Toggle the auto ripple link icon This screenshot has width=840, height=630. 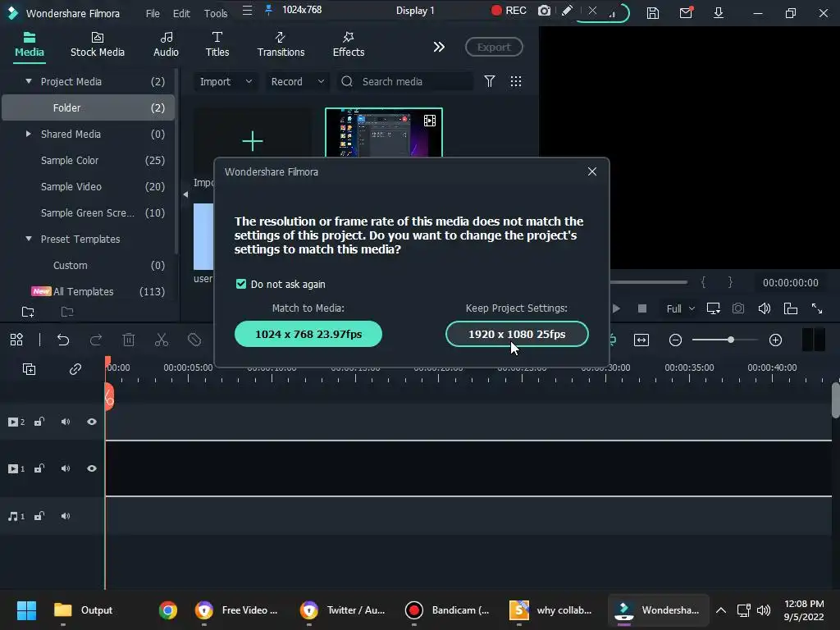click(x=75, y=369)
